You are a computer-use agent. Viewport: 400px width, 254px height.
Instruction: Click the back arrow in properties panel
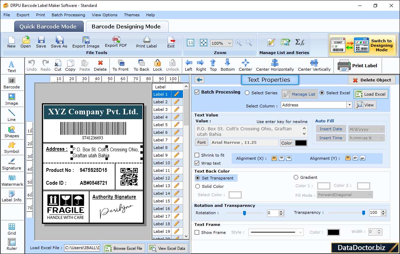199,80
